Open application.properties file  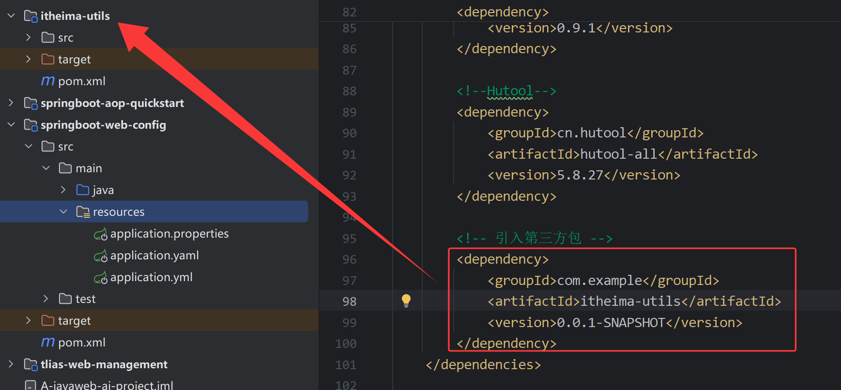(x=169, y=234)
